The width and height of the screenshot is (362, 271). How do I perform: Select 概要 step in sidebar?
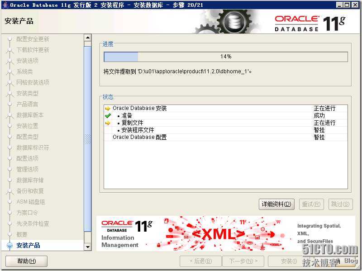22,235
